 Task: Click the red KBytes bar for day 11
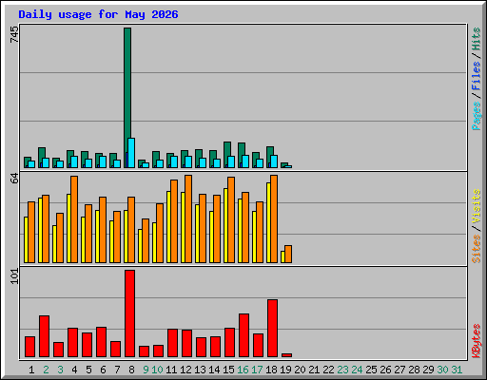pos(172,343)
